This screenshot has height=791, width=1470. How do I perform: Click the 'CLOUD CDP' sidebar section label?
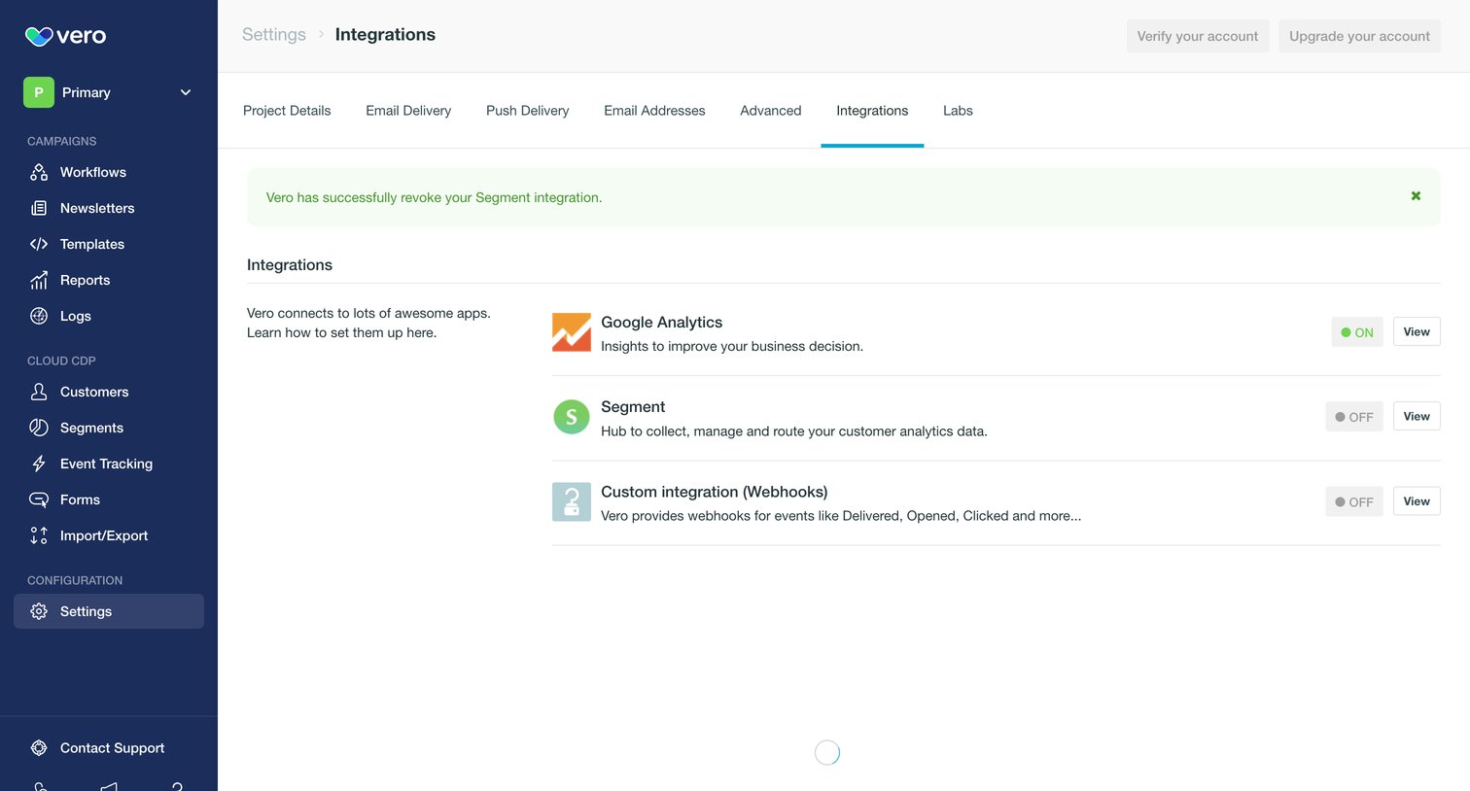coord(61,361)
